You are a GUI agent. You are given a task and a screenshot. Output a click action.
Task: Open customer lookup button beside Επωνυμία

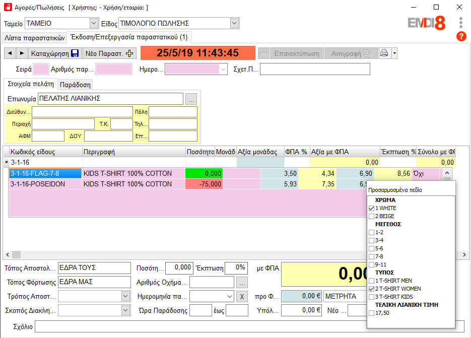[191, 99]
